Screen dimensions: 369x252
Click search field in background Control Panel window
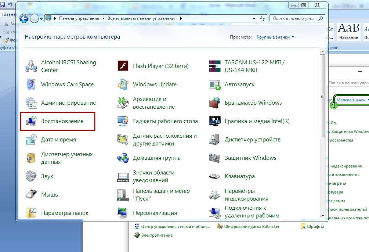348,83
